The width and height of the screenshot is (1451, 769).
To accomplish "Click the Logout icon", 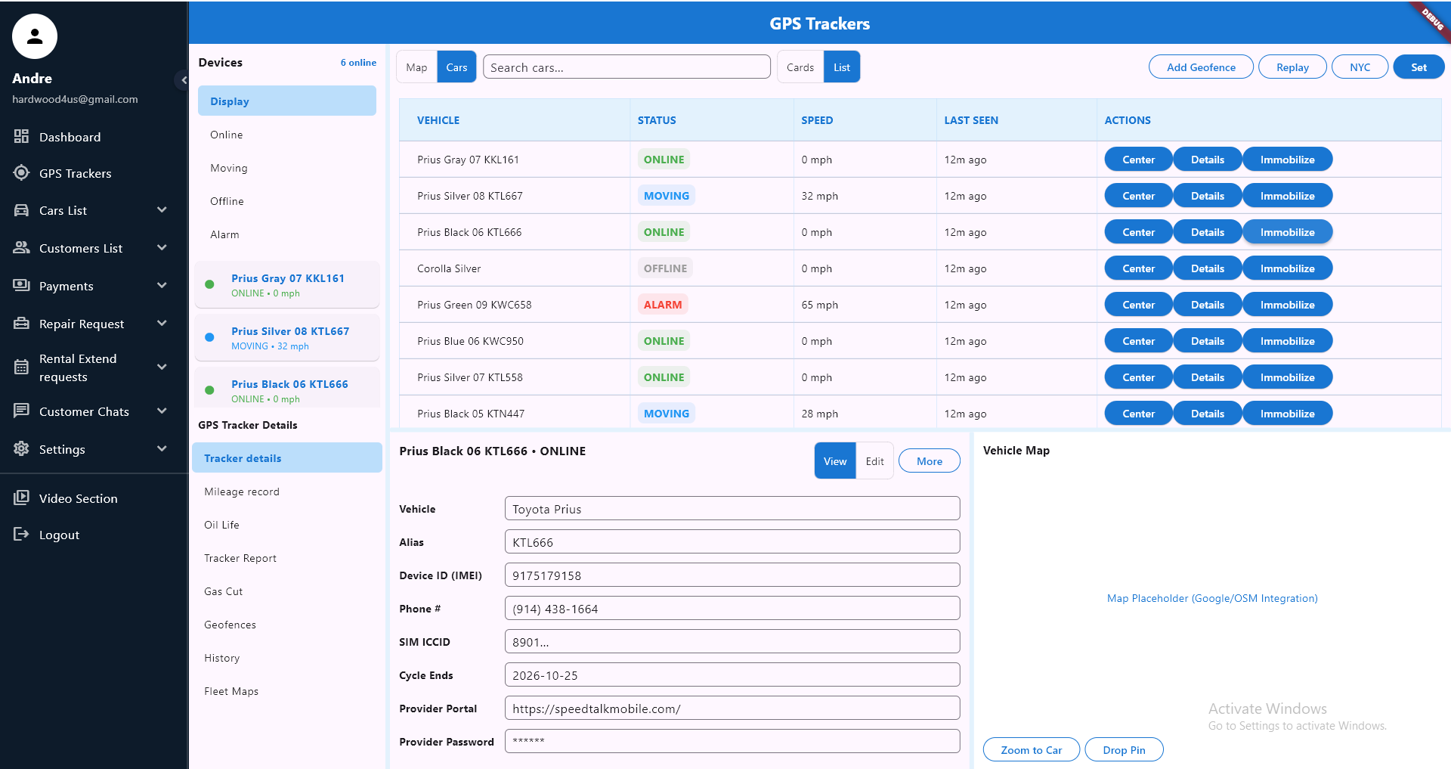I will coord(21,535).
